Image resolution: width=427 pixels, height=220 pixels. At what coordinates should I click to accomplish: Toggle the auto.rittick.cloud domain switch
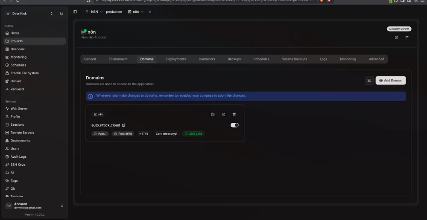coord(234,125)
